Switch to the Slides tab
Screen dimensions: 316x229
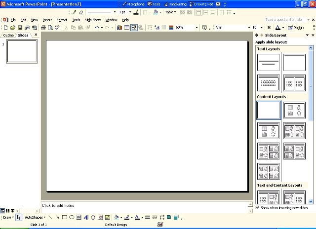23,35
